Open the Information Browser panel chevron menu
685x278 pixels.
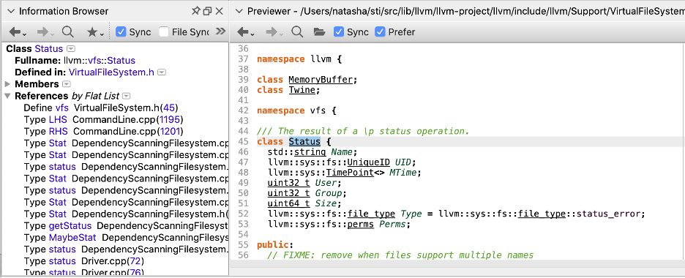coord(12,12)
